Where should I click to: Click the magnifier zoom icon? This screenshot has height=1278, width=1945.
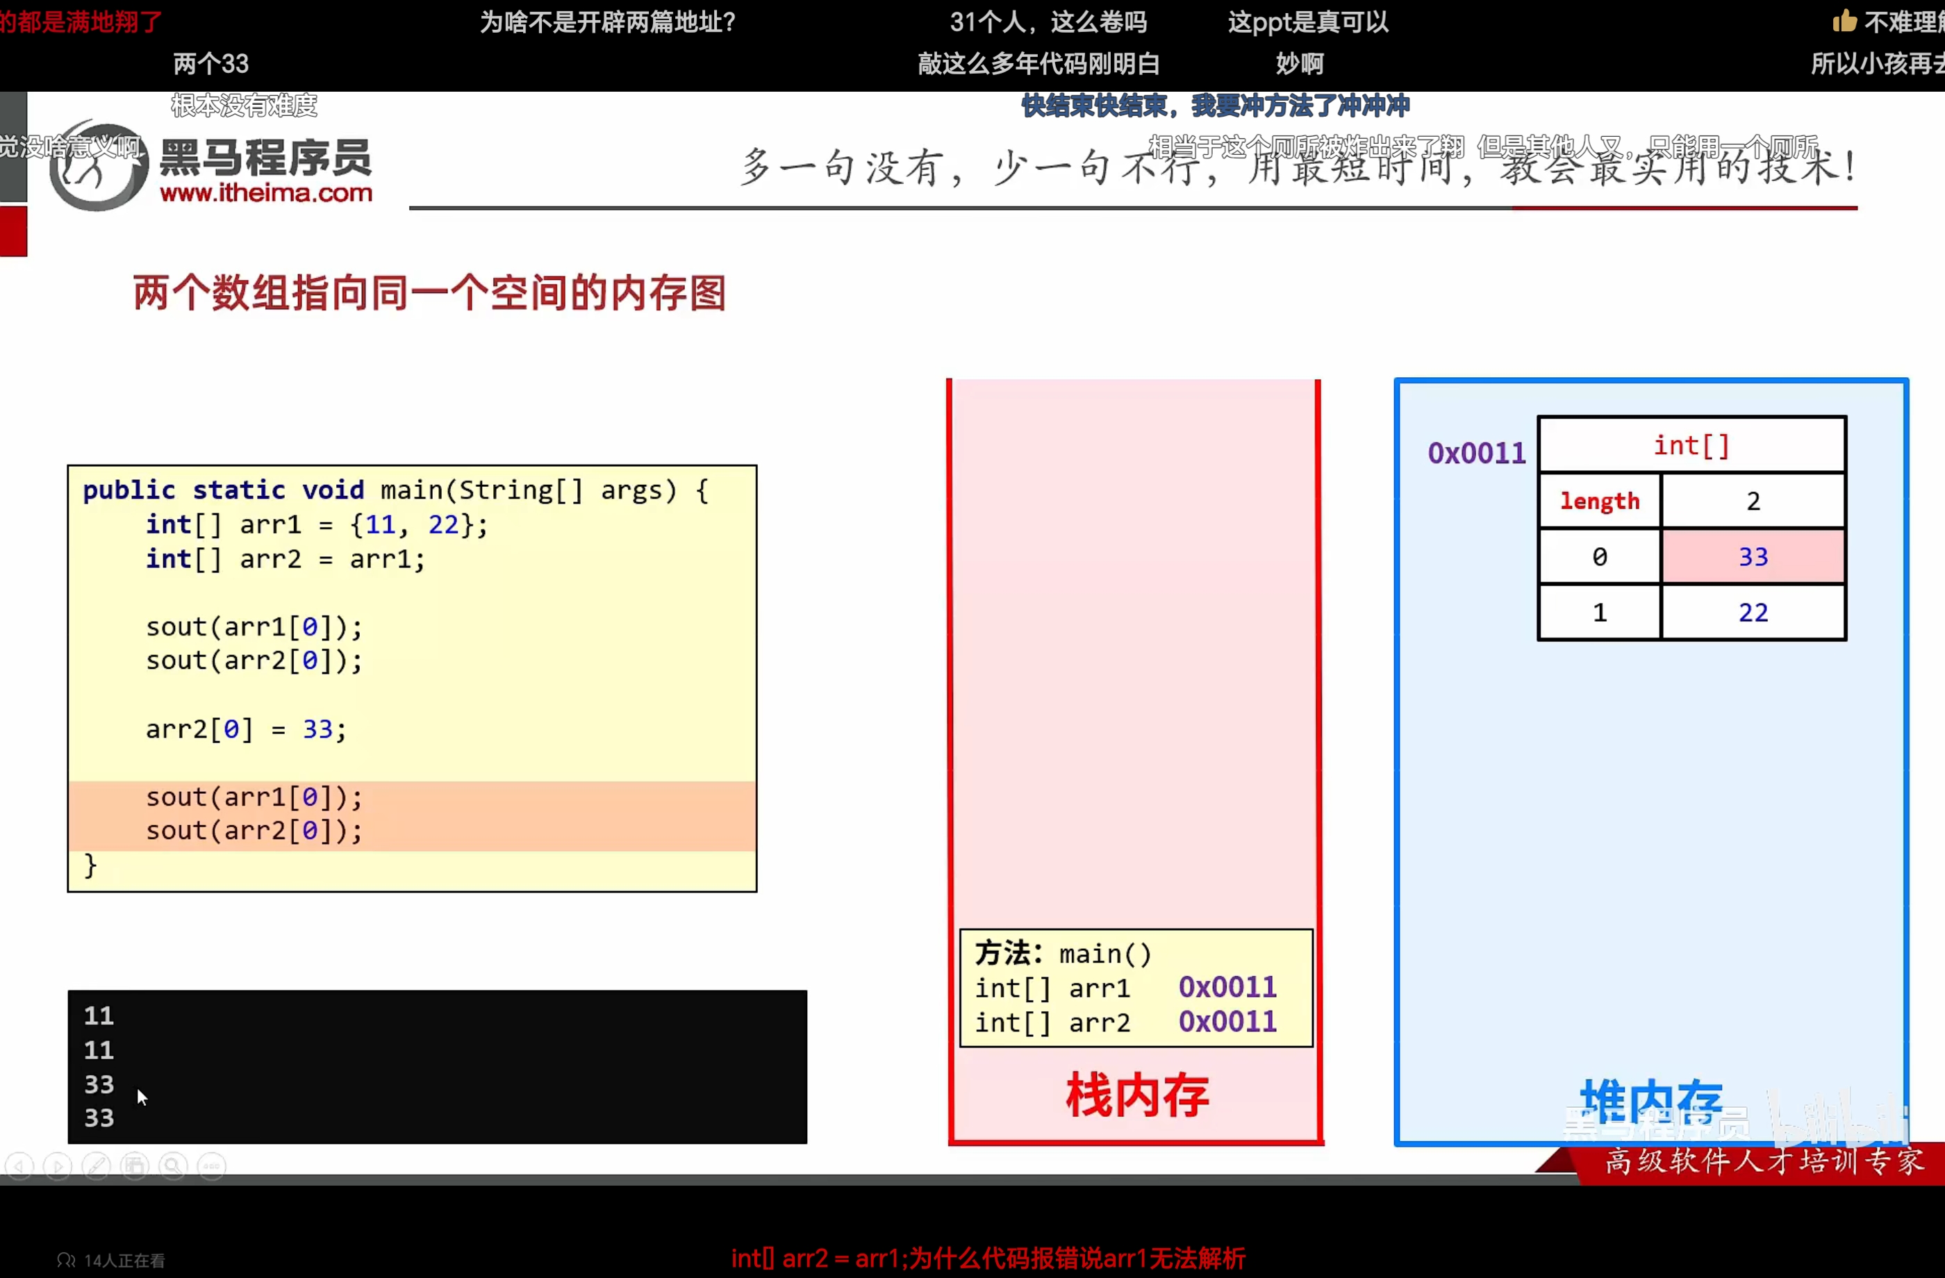tap(173, 1166)
